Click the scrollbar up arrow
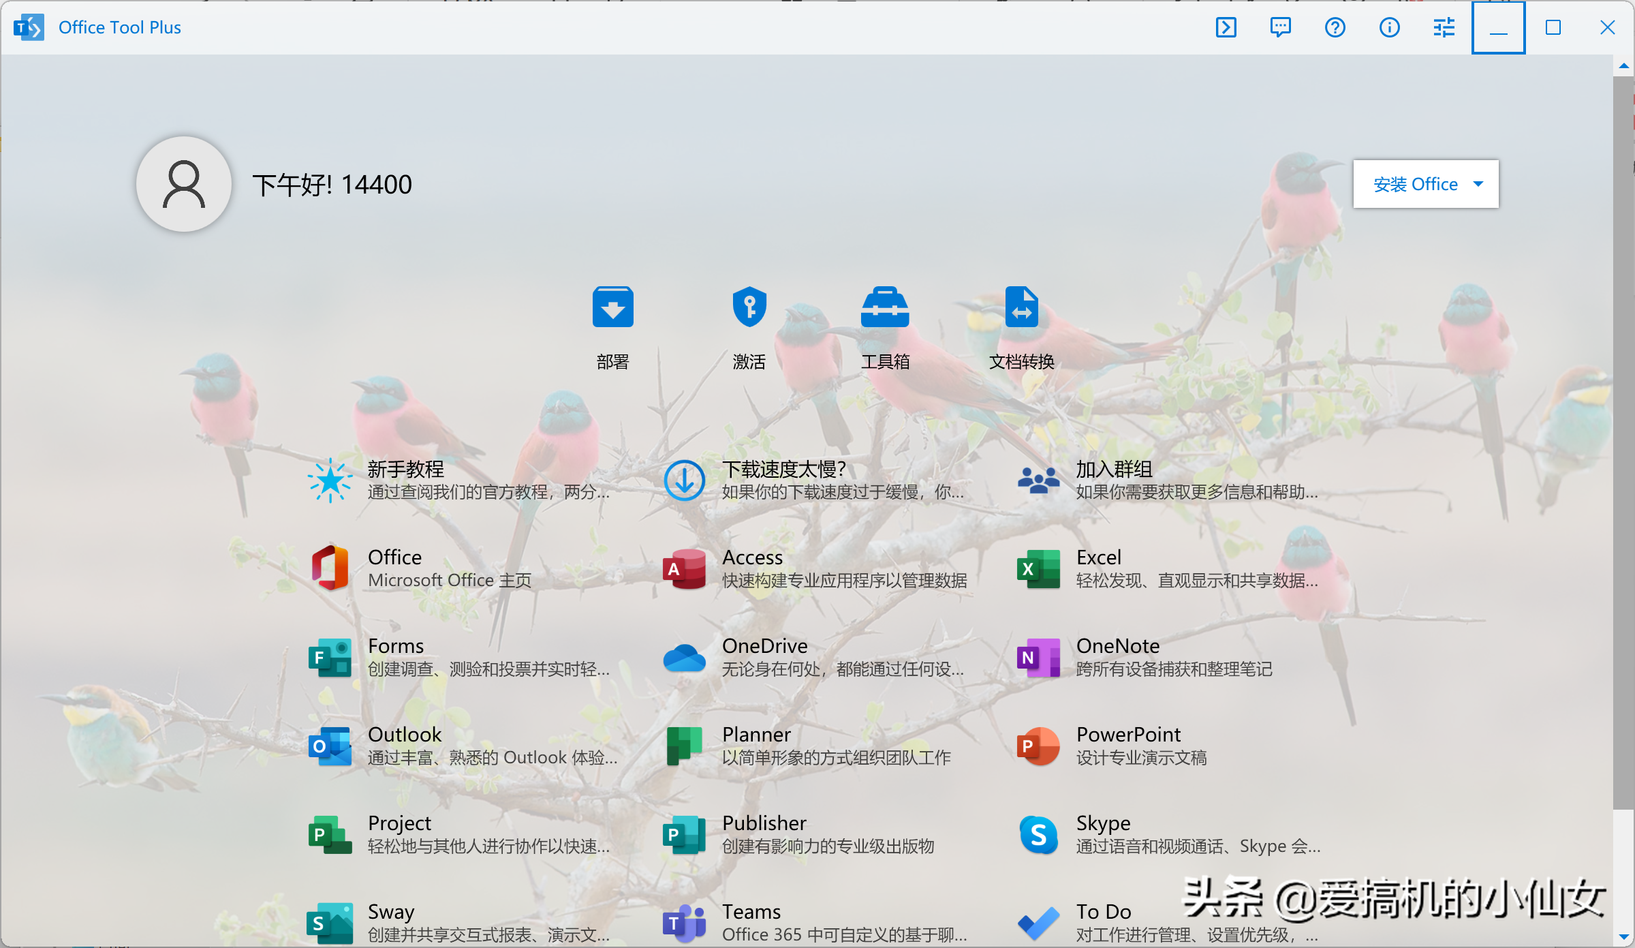Screen dimensions: 1635x948 [x=1624, y=66]
